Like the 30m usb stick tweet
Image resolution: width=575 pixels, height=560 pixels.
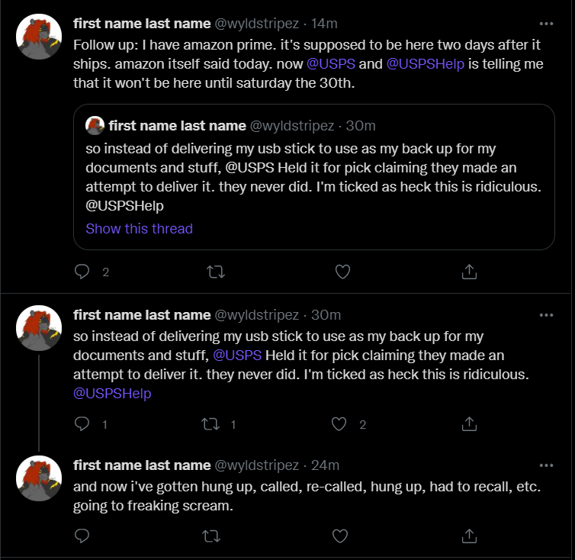click(339, 424)
